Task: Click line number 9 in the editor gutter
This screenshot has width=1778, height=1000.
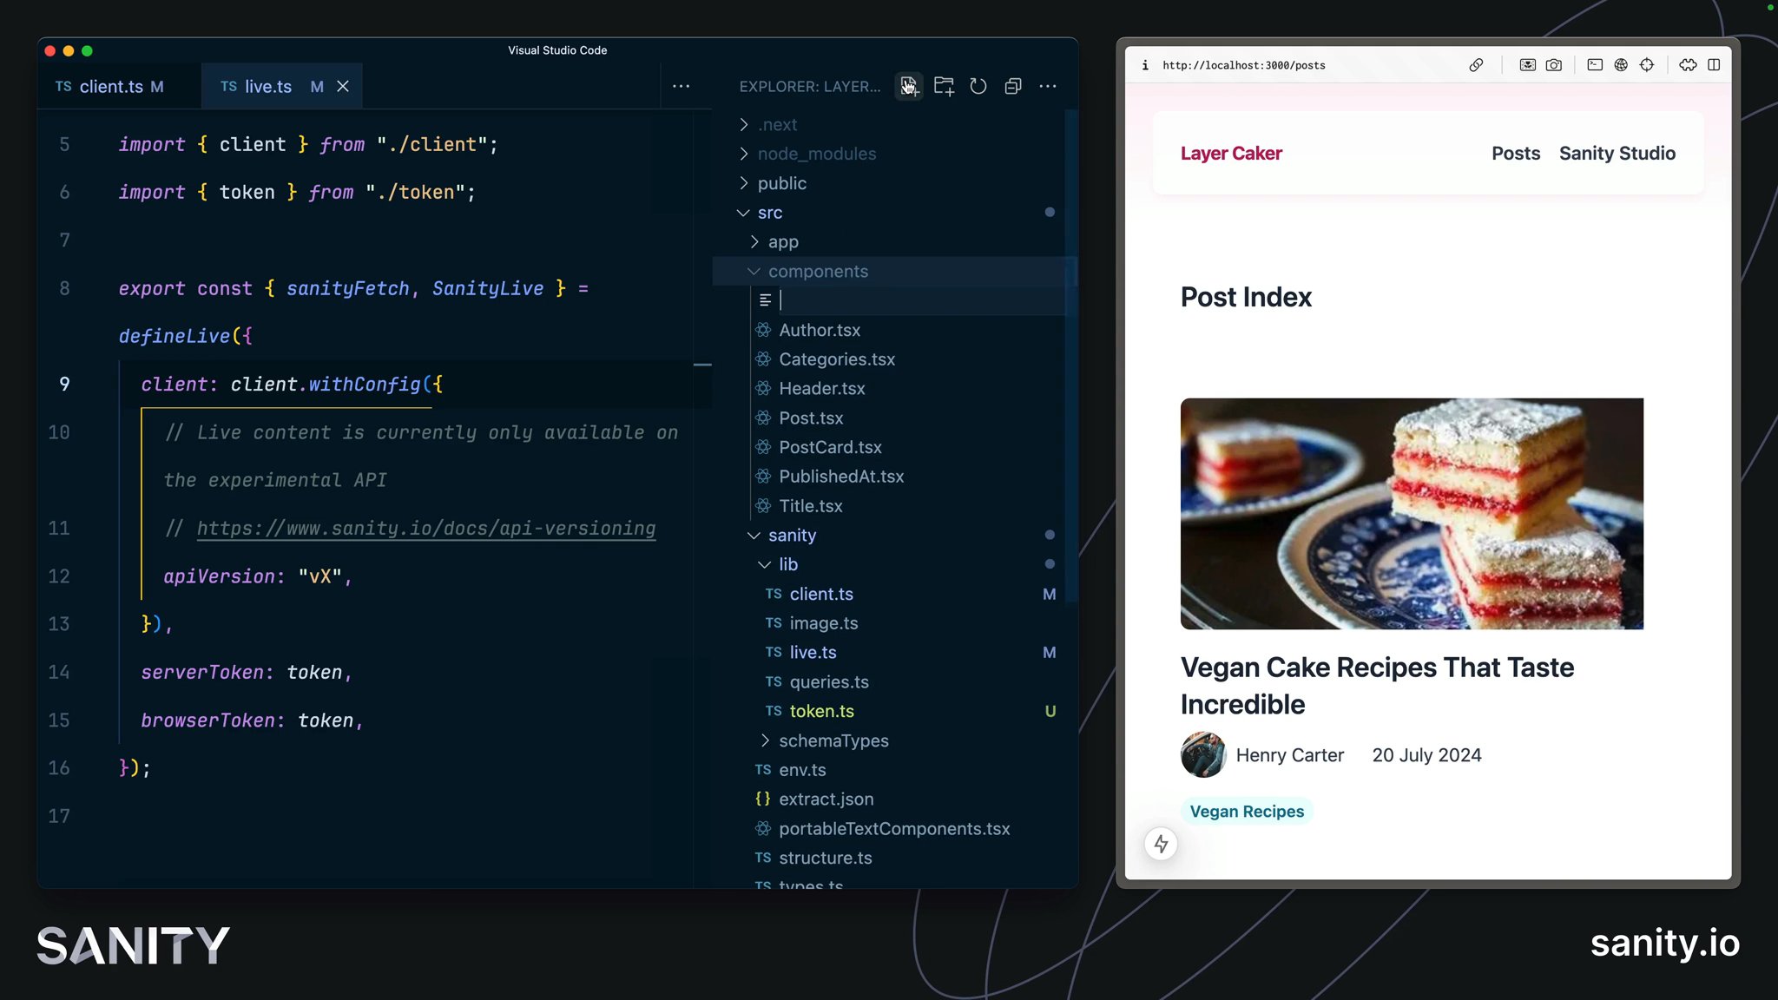Action: (64, 385)
